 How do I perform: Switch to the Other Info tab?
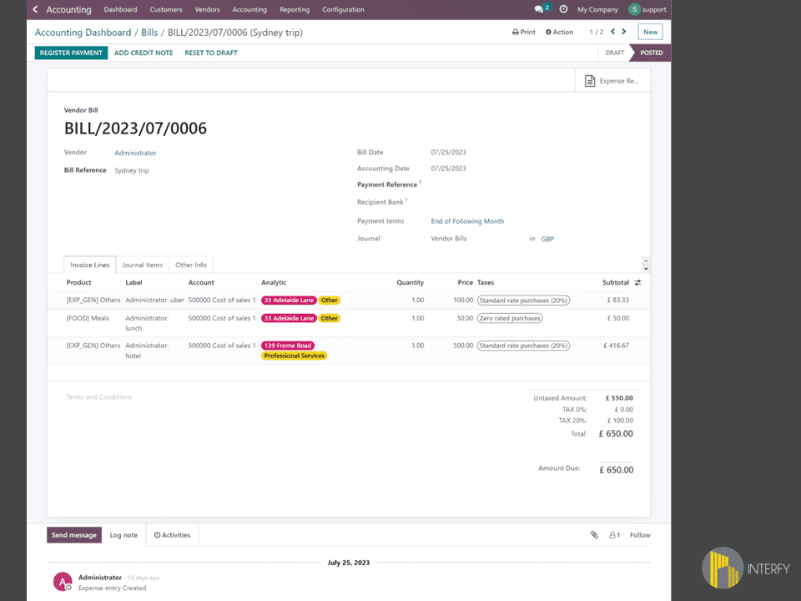click(191, 265)
